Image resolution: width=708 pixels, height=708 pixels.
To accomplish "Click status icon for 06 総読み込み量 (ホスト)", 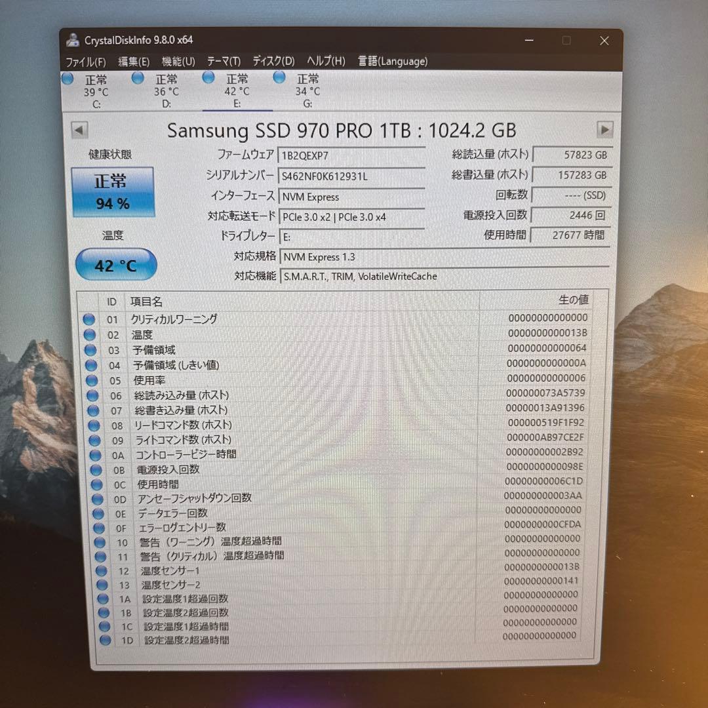I will (92, 395).
